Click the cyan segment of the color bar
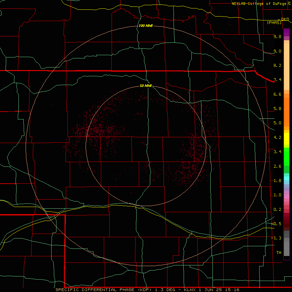 coord(286,178)
